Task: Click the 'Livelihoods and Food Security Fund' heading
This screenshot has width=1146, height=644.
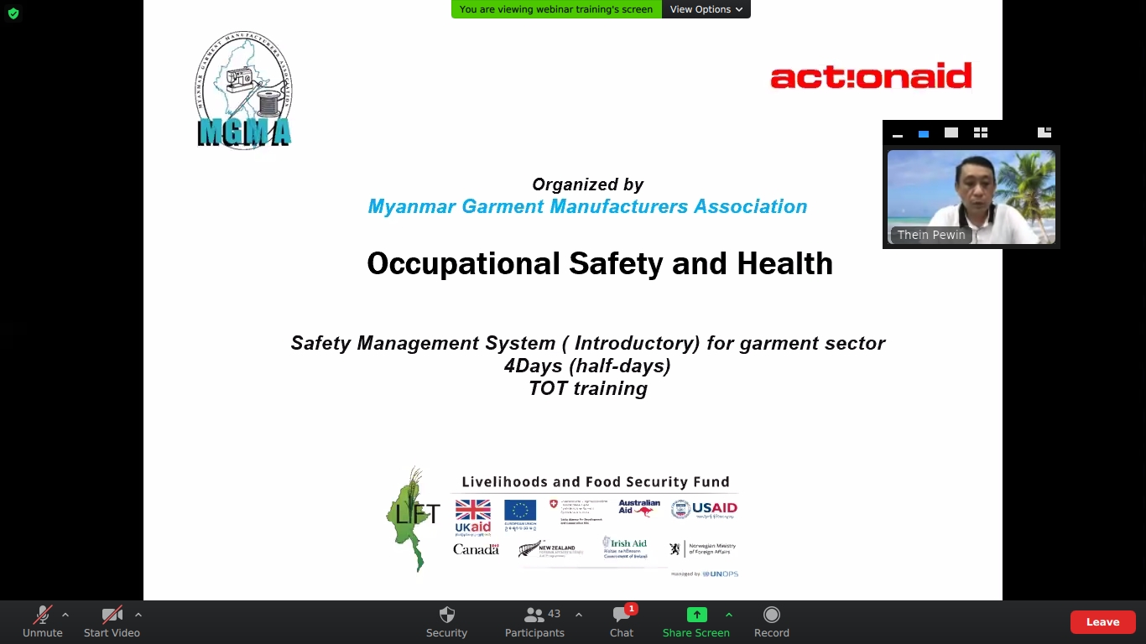Action: (x=596, y=481)
